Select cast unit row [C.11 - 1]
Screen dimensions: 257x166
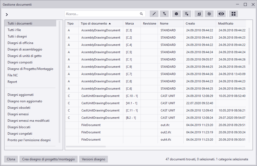point(155,111)
